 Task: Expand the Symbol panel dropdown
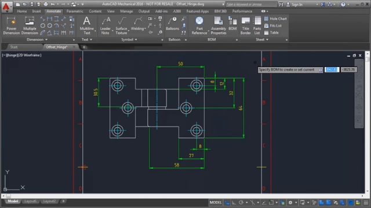pyautogui.click(x=136, y=40)
